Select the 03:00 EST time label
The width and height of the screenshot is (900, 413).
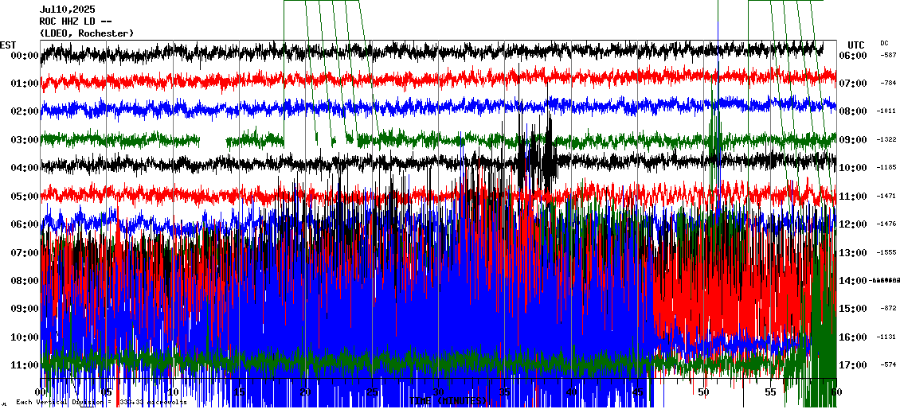(x=25, y=140)
